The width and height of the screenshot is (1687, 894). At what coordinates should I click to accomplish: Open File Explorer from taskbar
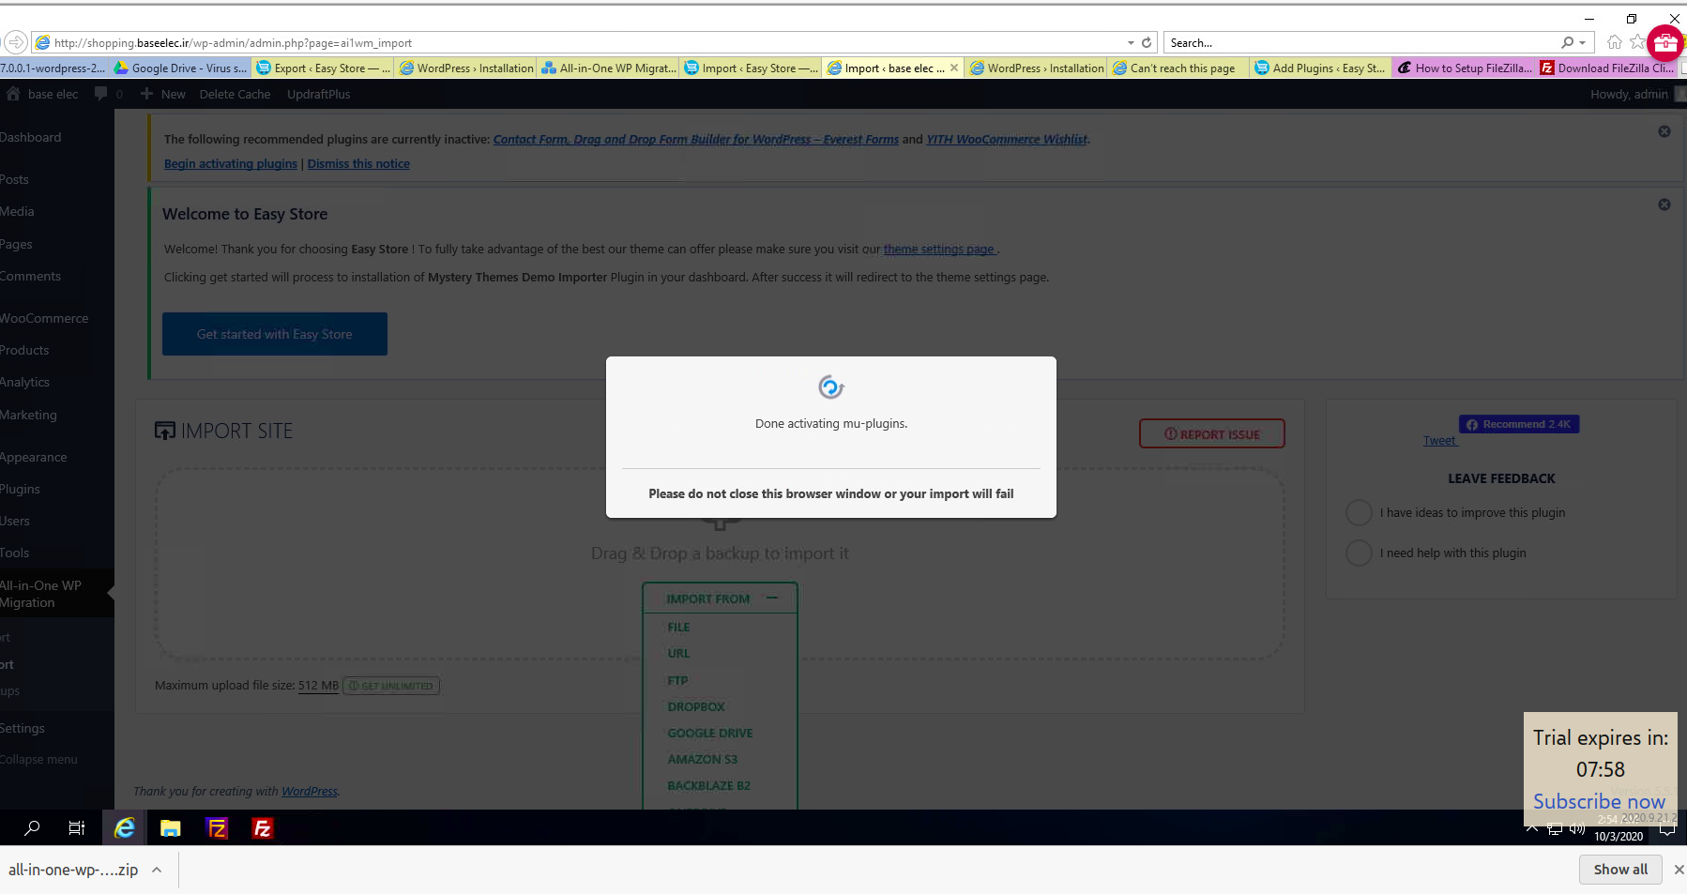click(x=170, y=827)
